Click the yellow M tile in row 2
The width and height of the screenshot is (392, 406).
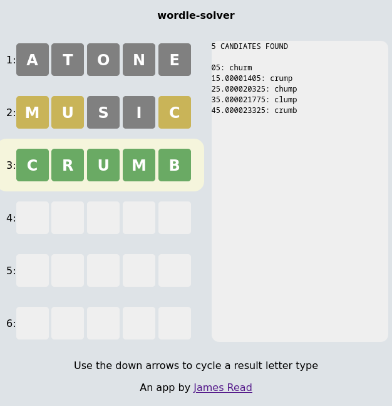click(33, 112)
